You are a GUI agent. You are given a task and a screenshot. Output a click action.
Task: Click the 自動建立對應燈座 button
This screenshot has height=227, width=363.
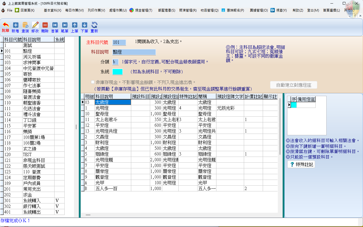[294, 85]
